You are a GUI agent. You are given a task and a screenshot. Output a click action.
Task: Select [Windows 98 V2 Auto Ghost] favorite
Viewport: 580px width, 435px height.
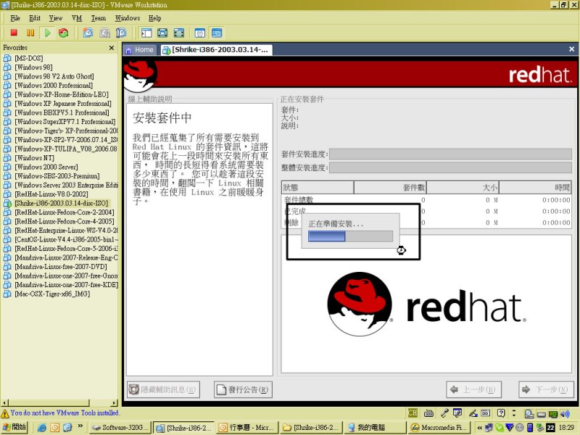point(54,76)
